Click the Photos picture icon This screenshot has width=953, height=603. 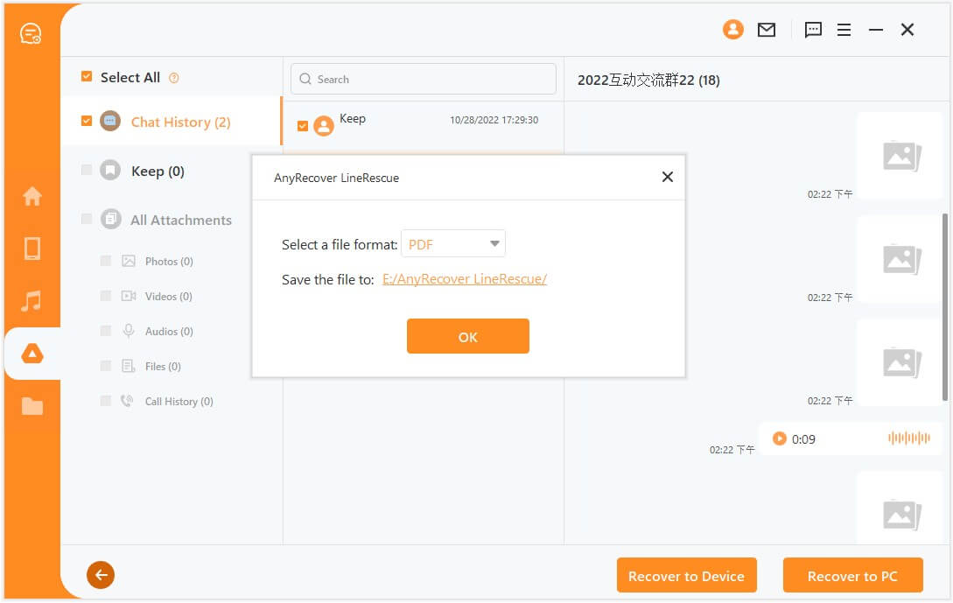pos(129,262)
